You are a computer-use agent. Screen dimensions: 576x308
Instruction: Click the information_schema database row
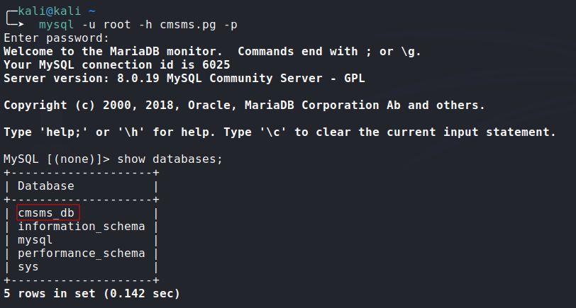click(x=81, y=227)
